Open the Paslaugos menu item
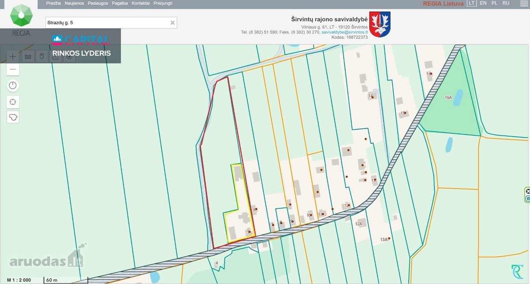530x284 pixels. pyautogui.click(x=98, y=3)
